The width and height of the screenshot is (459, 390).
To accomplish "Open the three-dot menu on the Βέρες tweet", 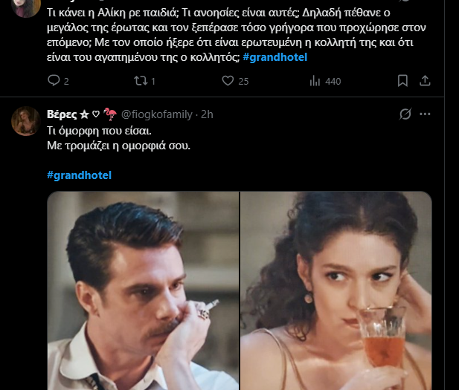I will click(x=426, y=114).
